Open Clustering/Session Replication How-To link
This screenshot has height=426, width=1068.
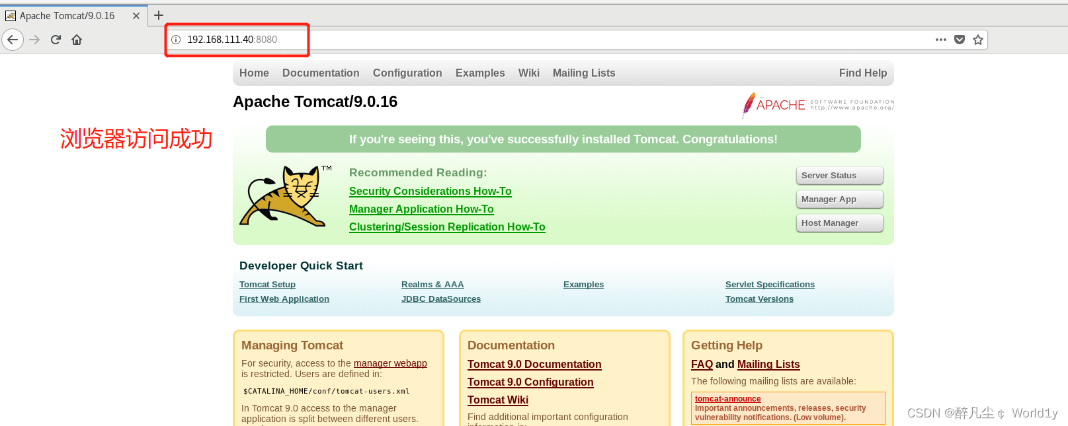click(447, 227)
